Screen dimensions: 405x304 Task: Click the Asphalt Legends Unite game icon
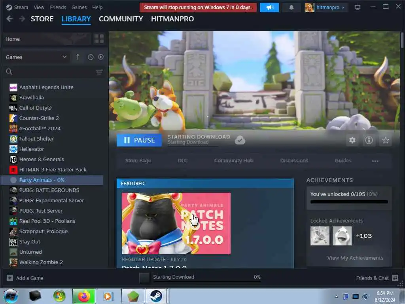point(13,87)
